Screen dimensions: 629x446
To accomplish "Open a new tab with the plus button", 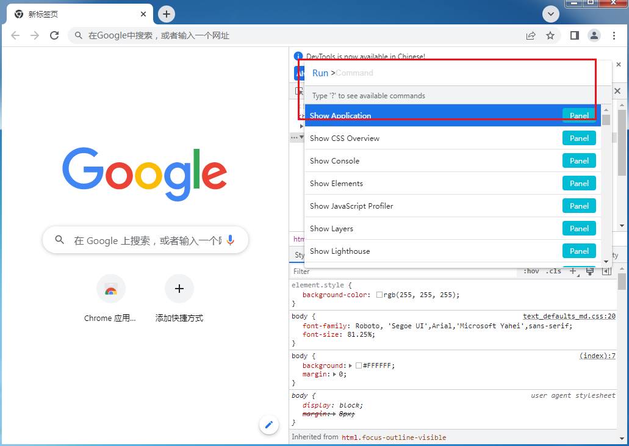I will click(167, 15).
